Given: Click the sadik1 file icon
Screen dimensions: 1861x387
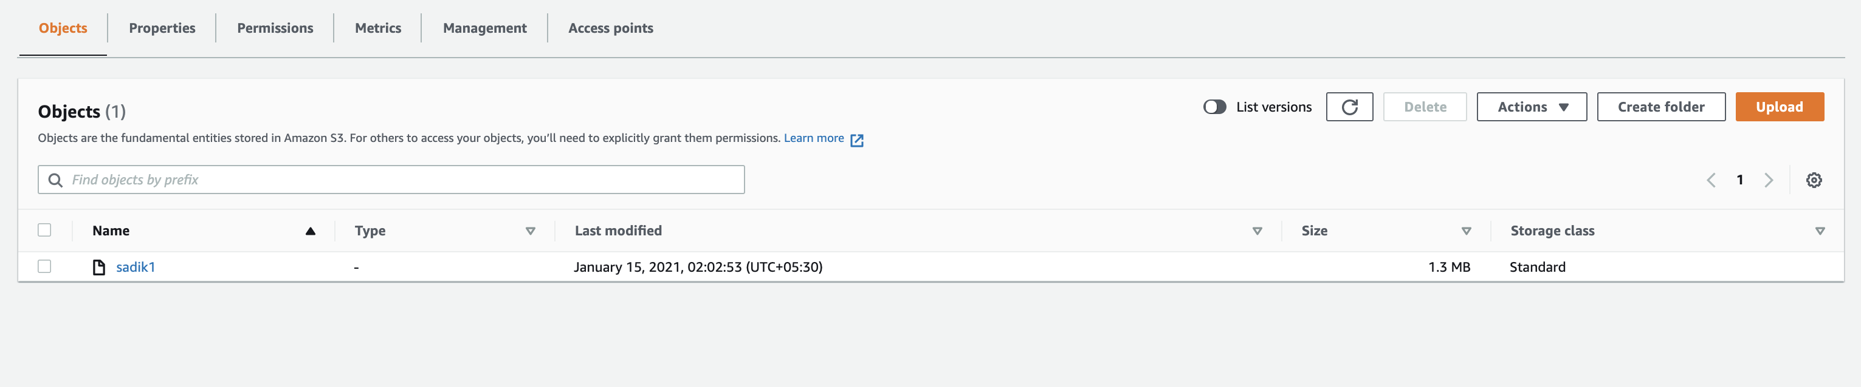Looking at the screenshot, I should tap(99, 268).
